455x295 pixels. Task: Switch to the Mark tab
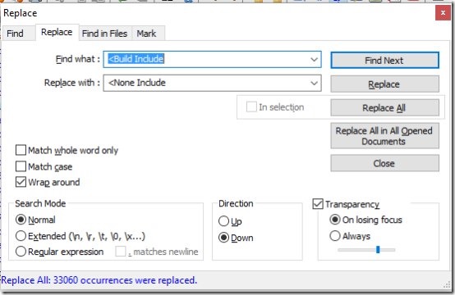146,34
